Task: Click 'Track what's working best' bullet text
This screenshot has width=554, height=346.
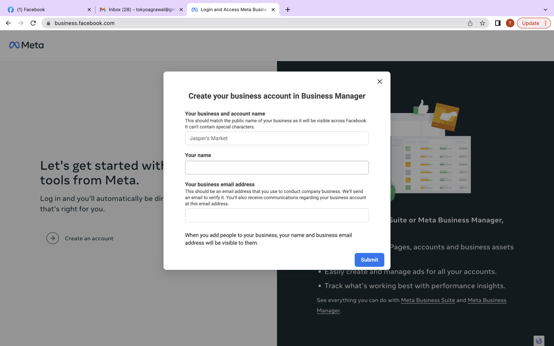Action: pyautogui.click(x=415, y=286)
